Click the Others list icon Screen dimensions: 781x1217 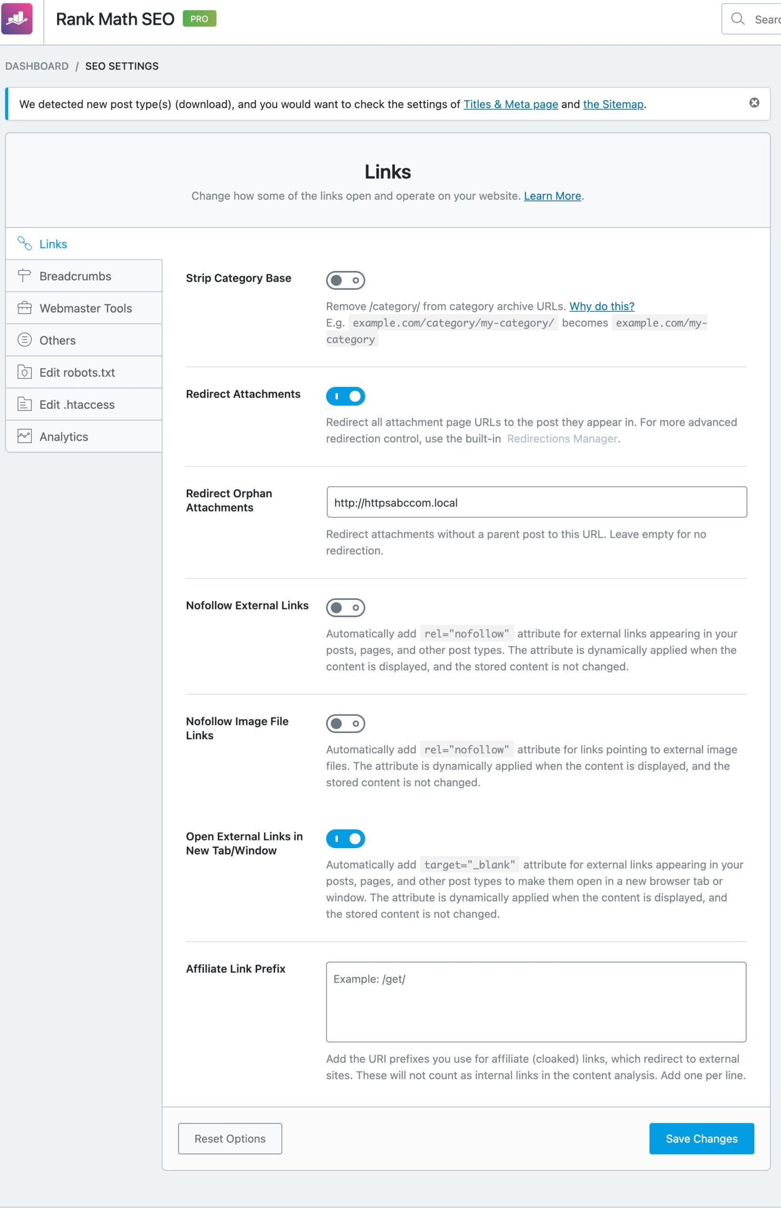point(24,340)
